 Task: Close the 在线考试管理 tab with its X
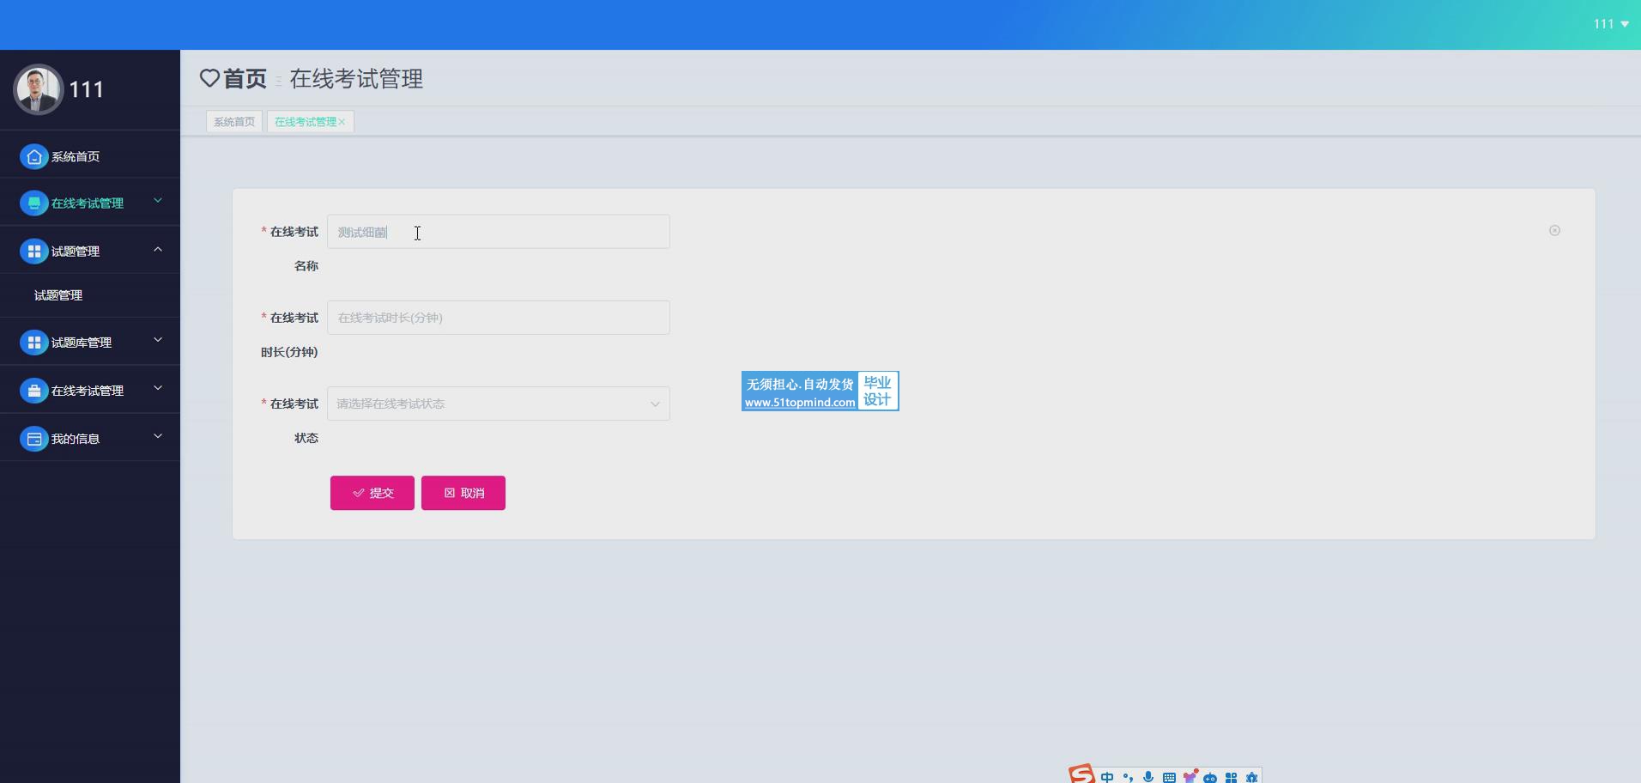click(x=342, y=122)
